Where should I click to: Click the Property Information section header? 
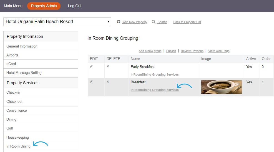click(41, 37)
